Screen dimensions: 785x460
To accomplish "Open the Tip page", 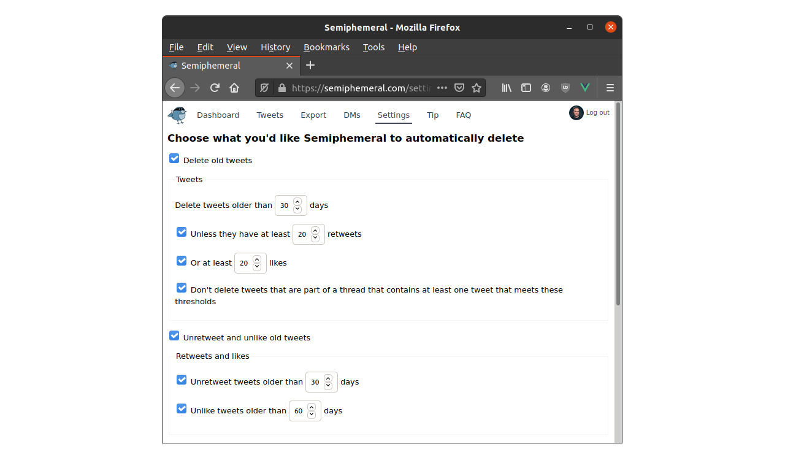I will pos(433,115).
